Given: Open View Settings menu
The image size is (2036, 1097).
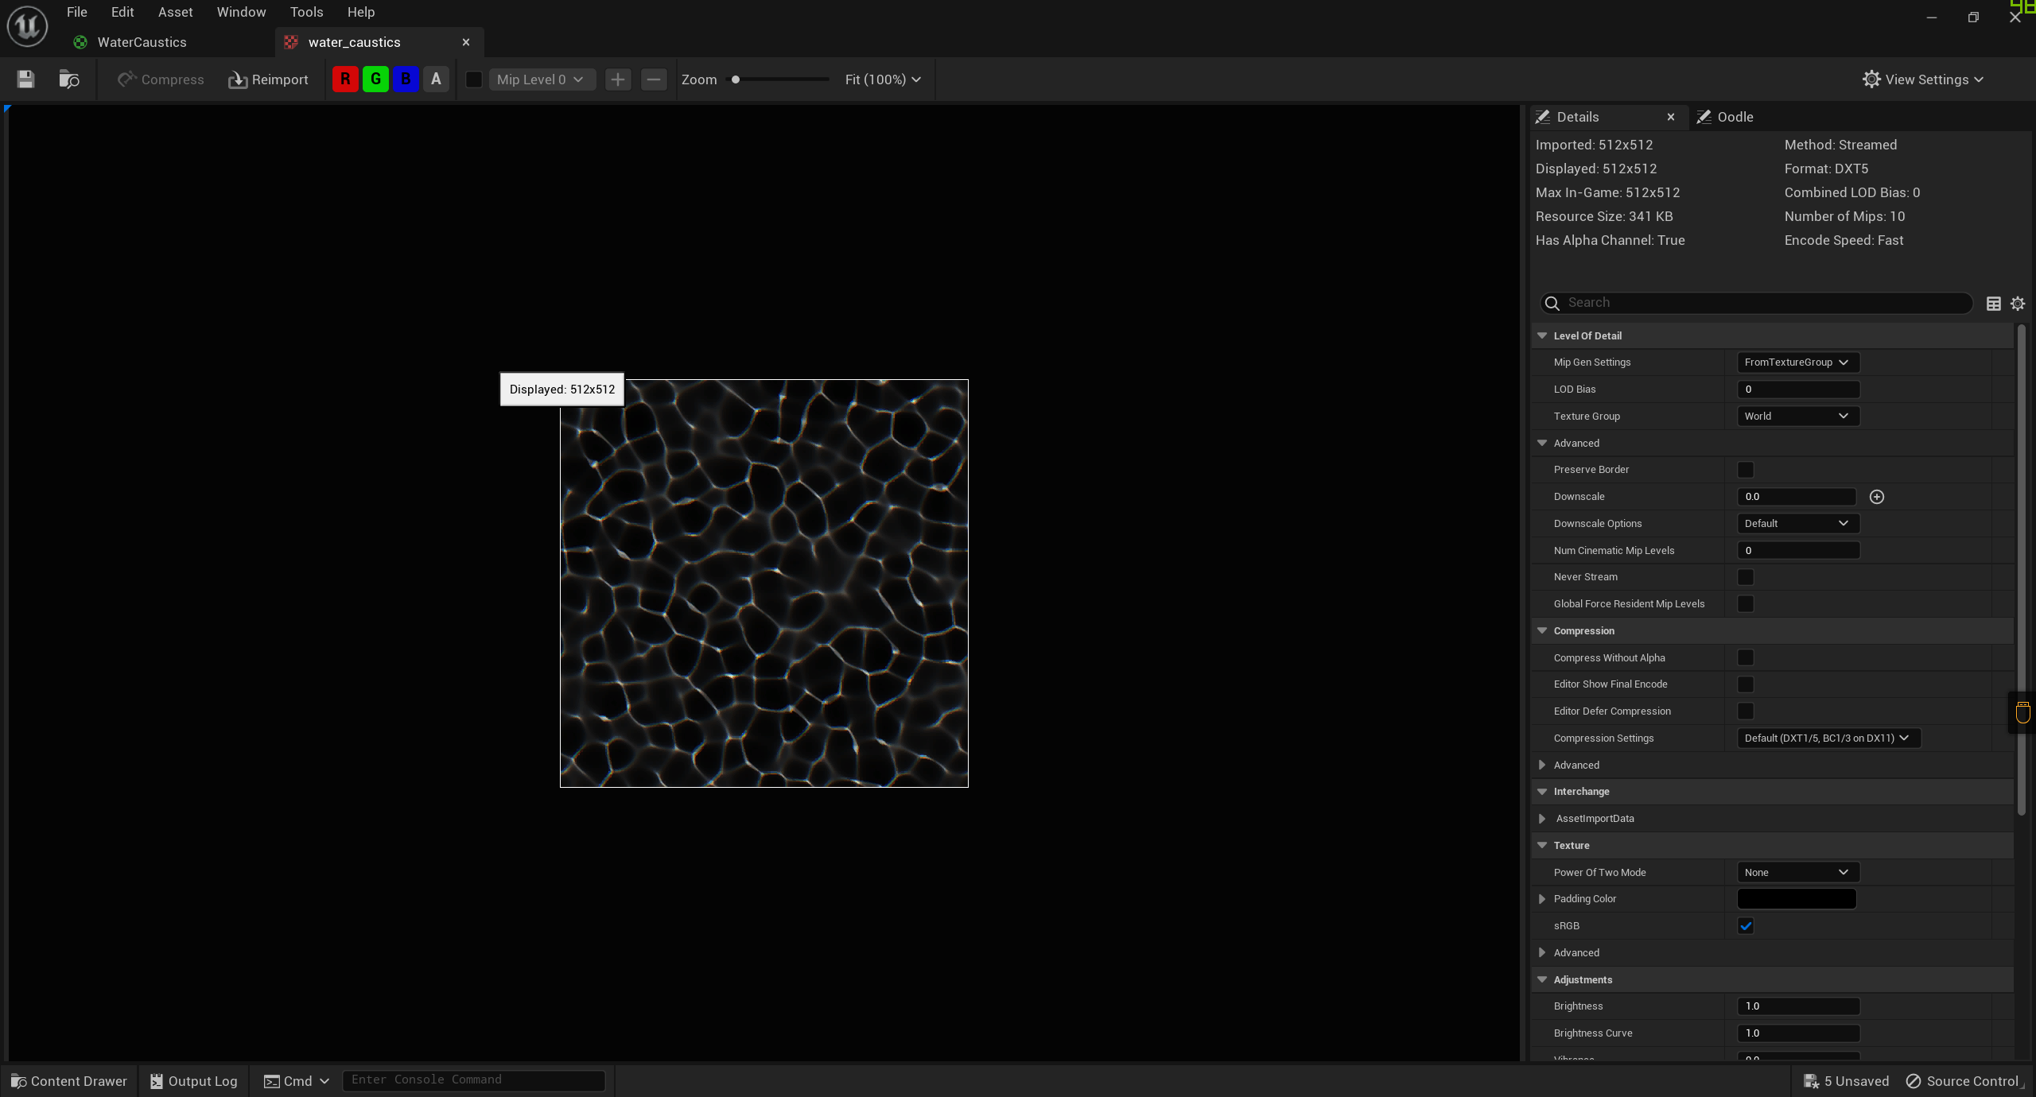Looking at the screenshot, I should point(1923,79).
